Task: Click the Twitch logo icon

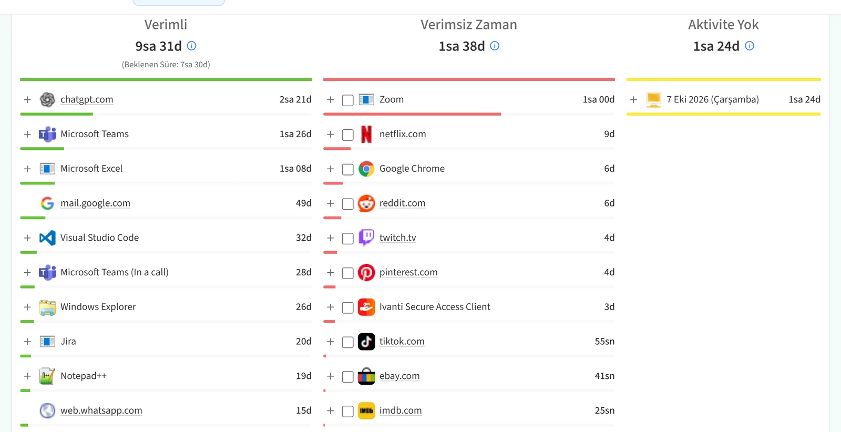Action: click(366, 238)
